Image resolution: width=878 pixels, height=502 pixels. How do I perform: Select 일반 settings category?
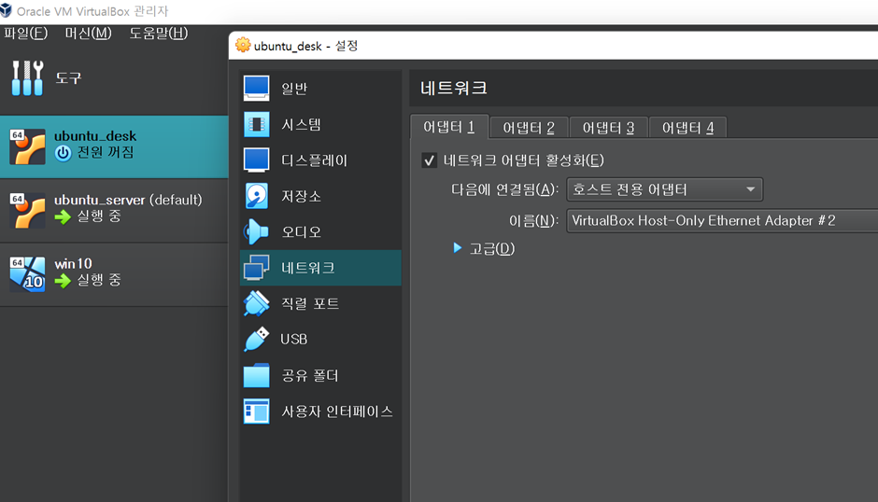click(x=320, y=89)
